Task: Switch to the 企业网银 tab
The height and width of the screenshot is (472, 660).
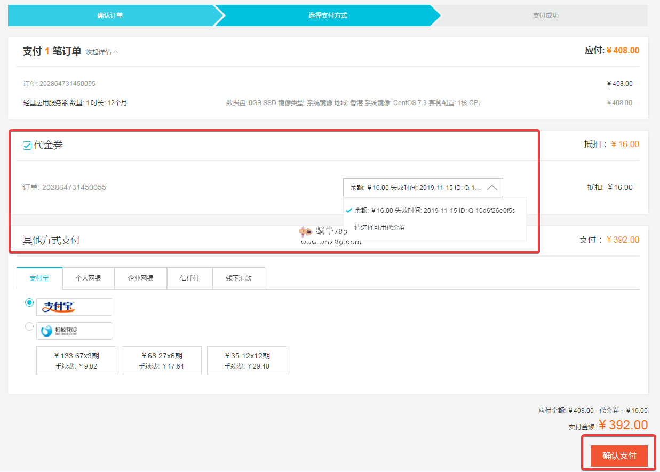Action: click(140, 278)
